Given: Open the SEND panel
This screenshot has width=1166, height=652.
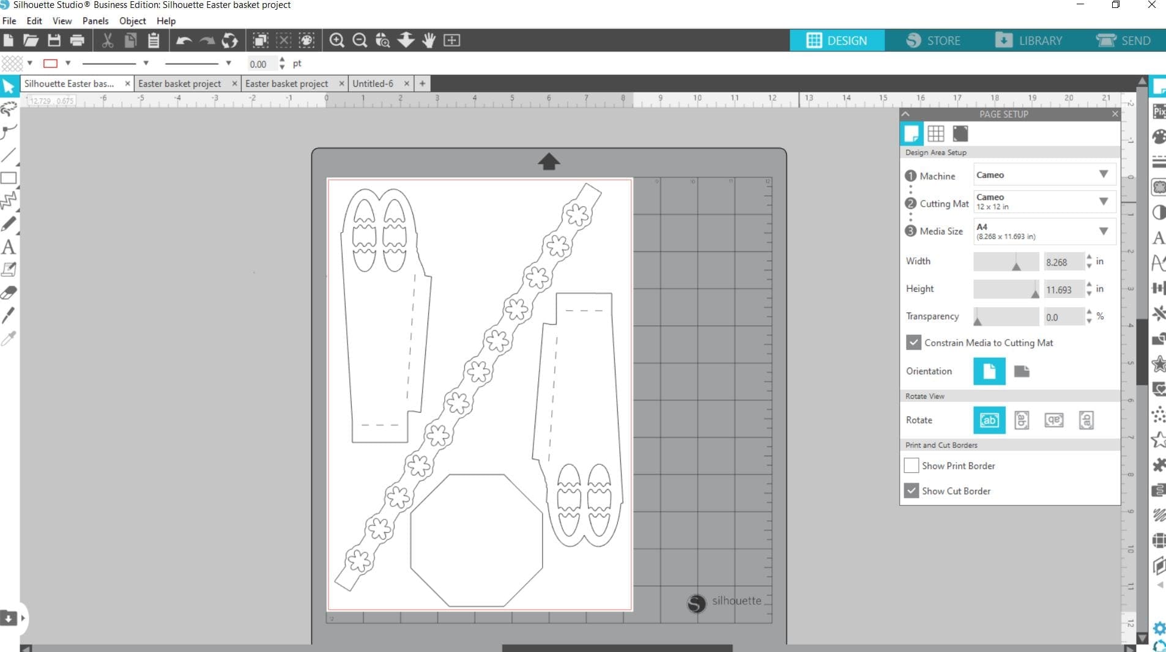Looking at the screenshot, I should pyautogui.click(x=1123, y=40).
